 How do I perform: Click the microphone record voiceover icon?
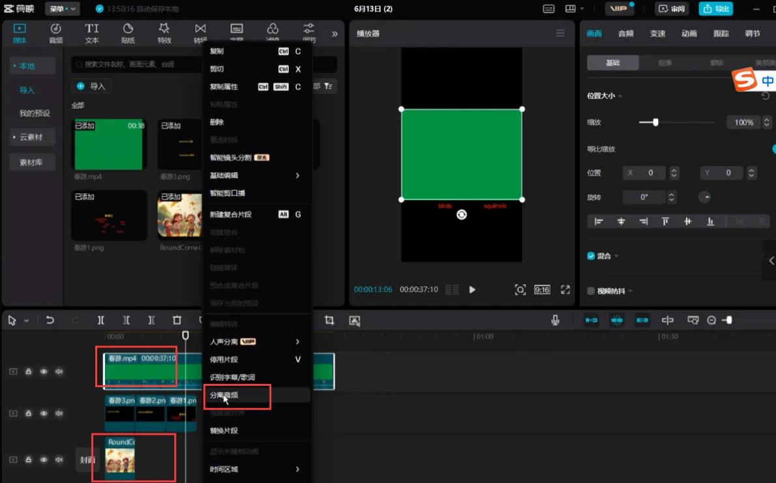555,320
